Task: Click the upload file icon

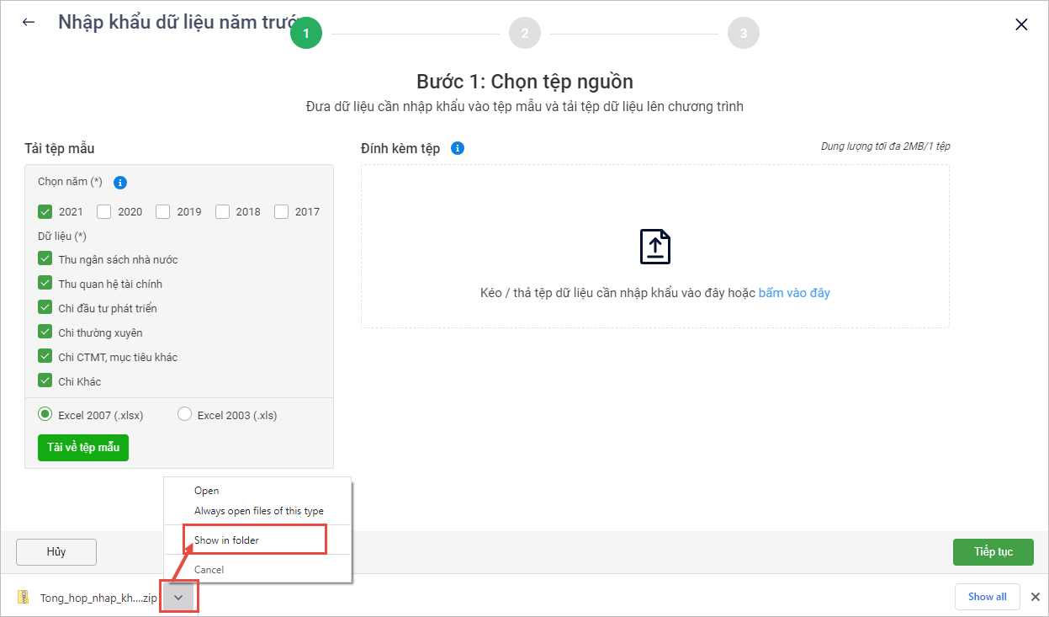Action: tap(655, 247)
